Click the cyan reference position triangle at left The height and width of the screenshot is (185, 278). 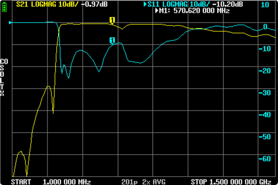click(10, 23)
